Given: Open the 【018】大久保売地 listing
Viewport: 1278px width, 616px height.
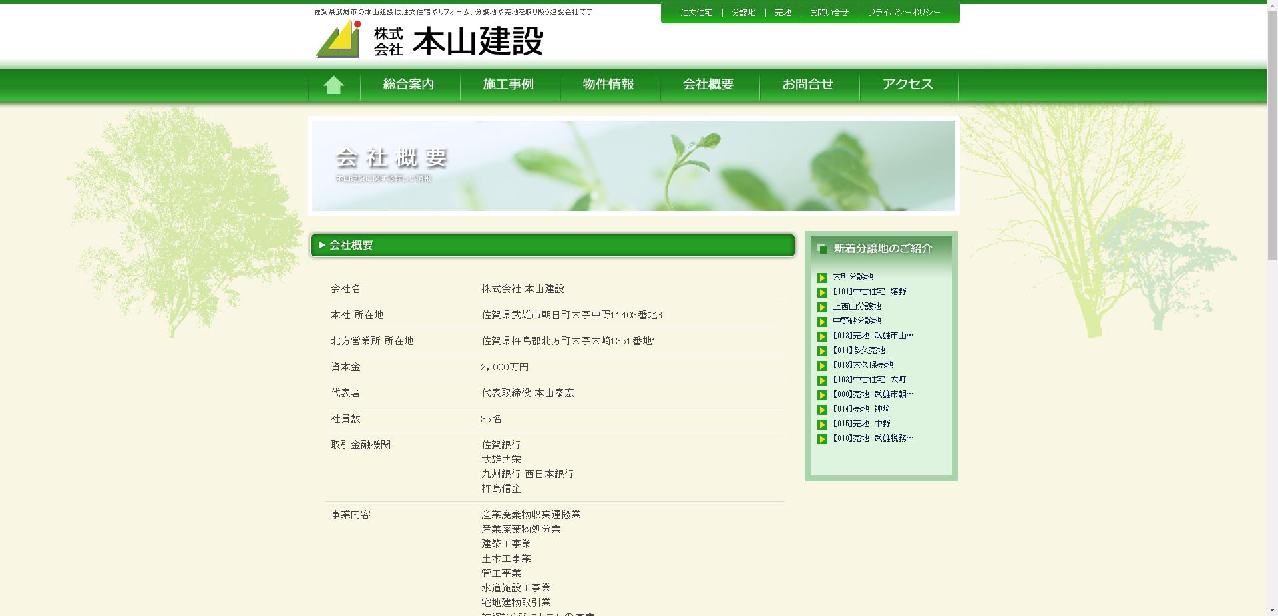Looking at the screenshot, I should pyautogui.click(x=863, y=364).
